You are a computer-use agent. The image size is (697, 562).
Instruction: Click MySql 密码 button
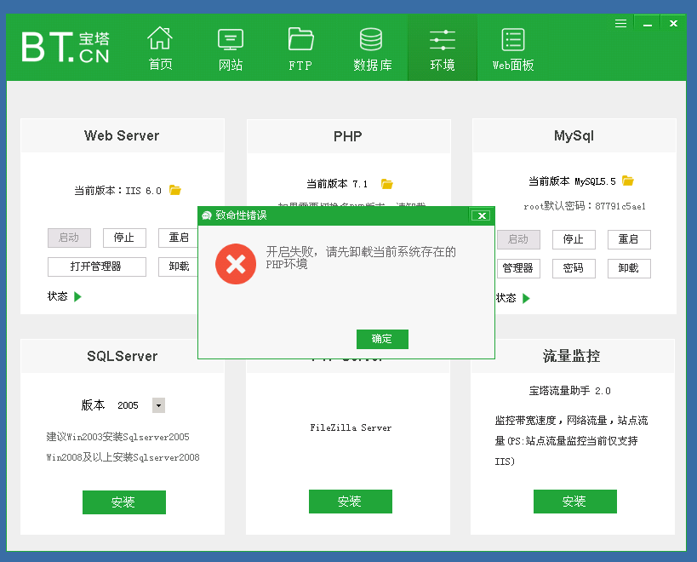574,268
